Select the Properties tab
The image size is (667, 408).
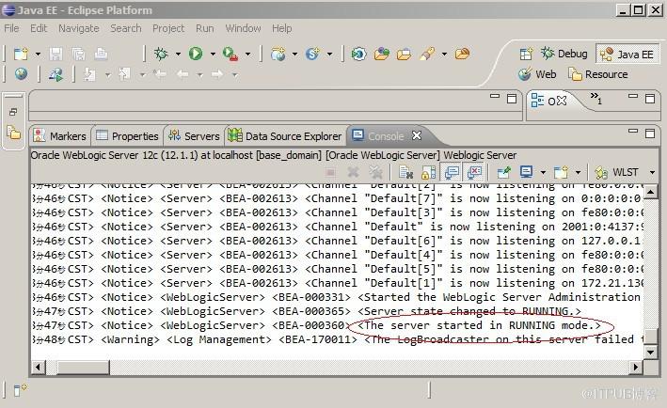[x=127, y=136]
